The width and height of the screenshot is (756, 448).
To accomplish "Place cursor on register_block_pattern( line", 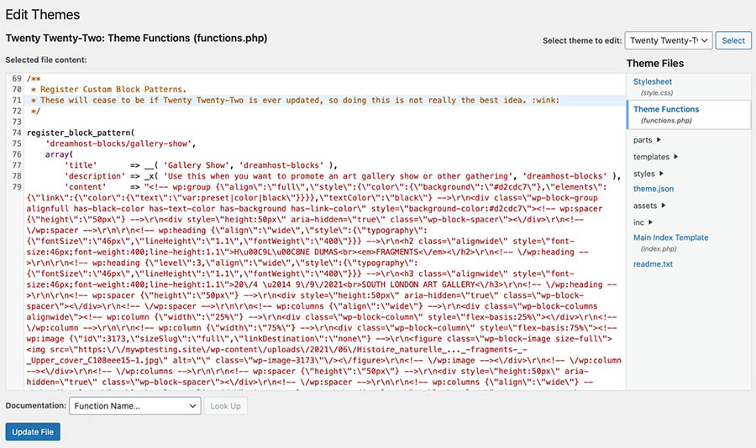I will (x=81, y=133).
